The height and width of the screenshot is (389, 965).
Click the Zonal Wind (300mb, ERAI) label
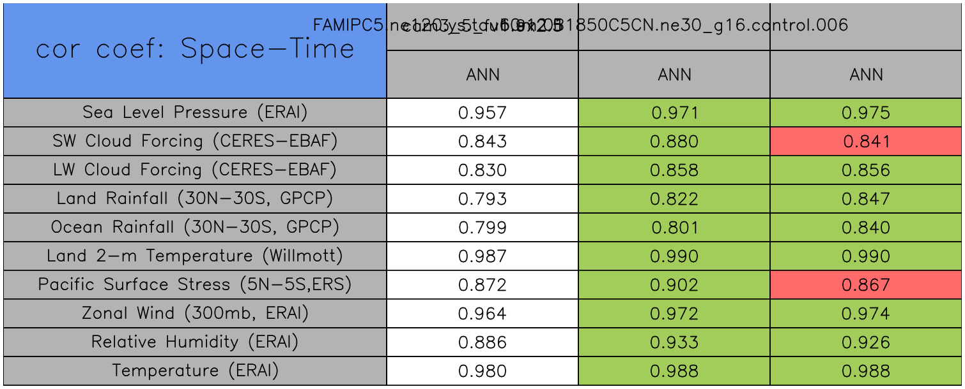[195, 314]
